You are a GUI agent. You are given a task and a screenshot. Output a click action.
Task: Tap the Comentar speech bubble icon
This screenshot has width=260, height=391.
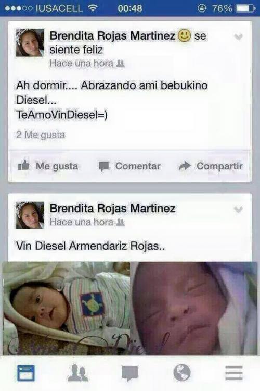[x=104, y=166]
